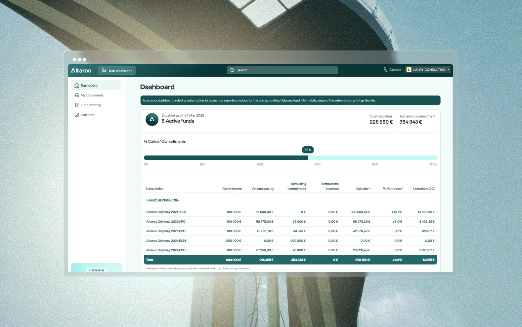
Task: Click the -11,2% performance value
Action: click(398, 250)
